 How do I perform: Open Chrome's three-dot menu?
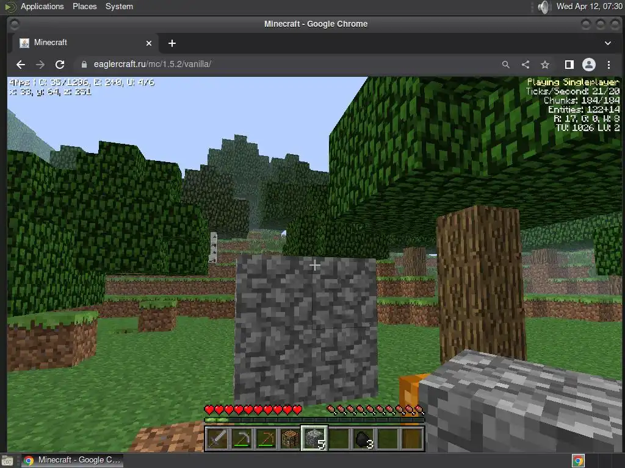(x=609, y=65)
